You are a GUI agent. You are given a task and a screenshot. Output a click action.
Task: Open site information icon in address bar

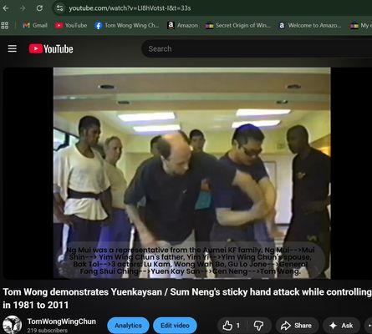point(60,8)
